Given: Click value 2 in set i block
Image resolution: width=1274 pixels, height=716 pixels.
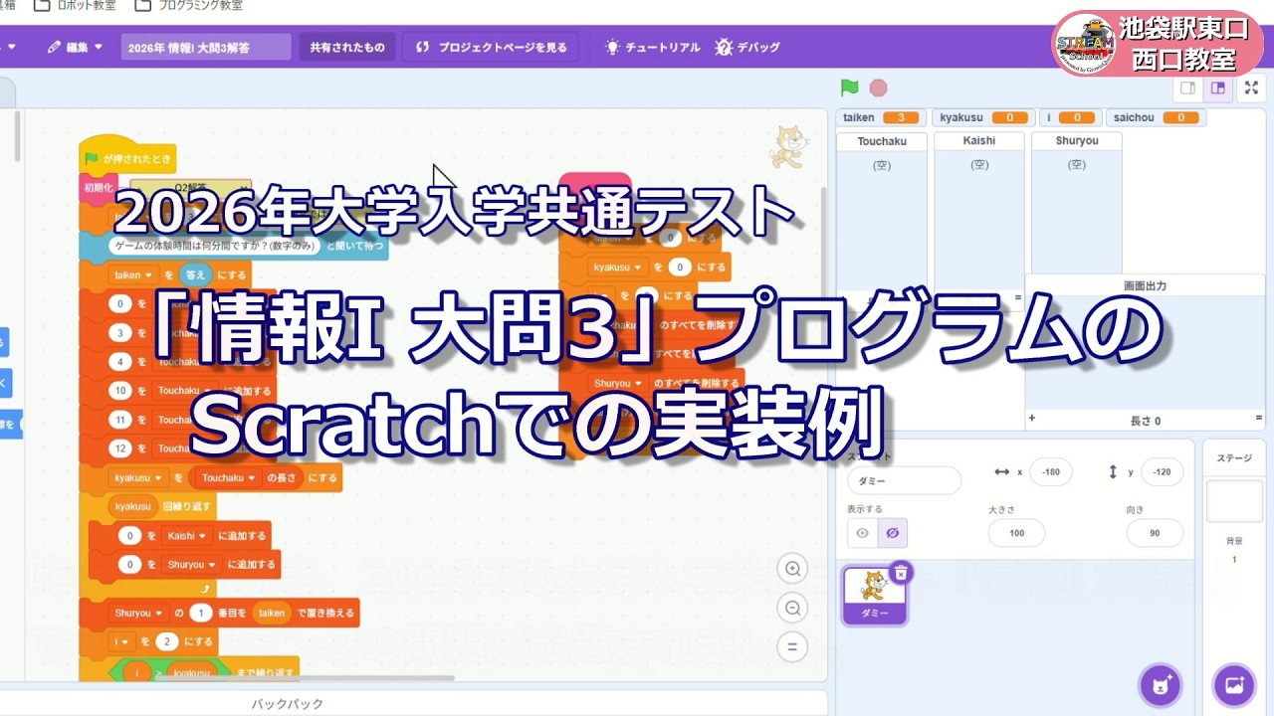Looking at the screenshot, I should point(166,641).
